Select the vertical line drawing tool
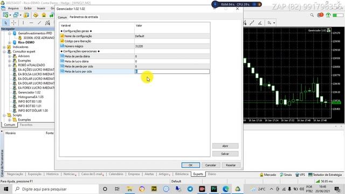This screenshot has height=194, width=345. [x=23, y=23]
